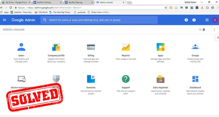The height and width of the screenshot is (117, 219).
Task: Click the Admin console breadcrumb heading
Action: tap(14, 30)
